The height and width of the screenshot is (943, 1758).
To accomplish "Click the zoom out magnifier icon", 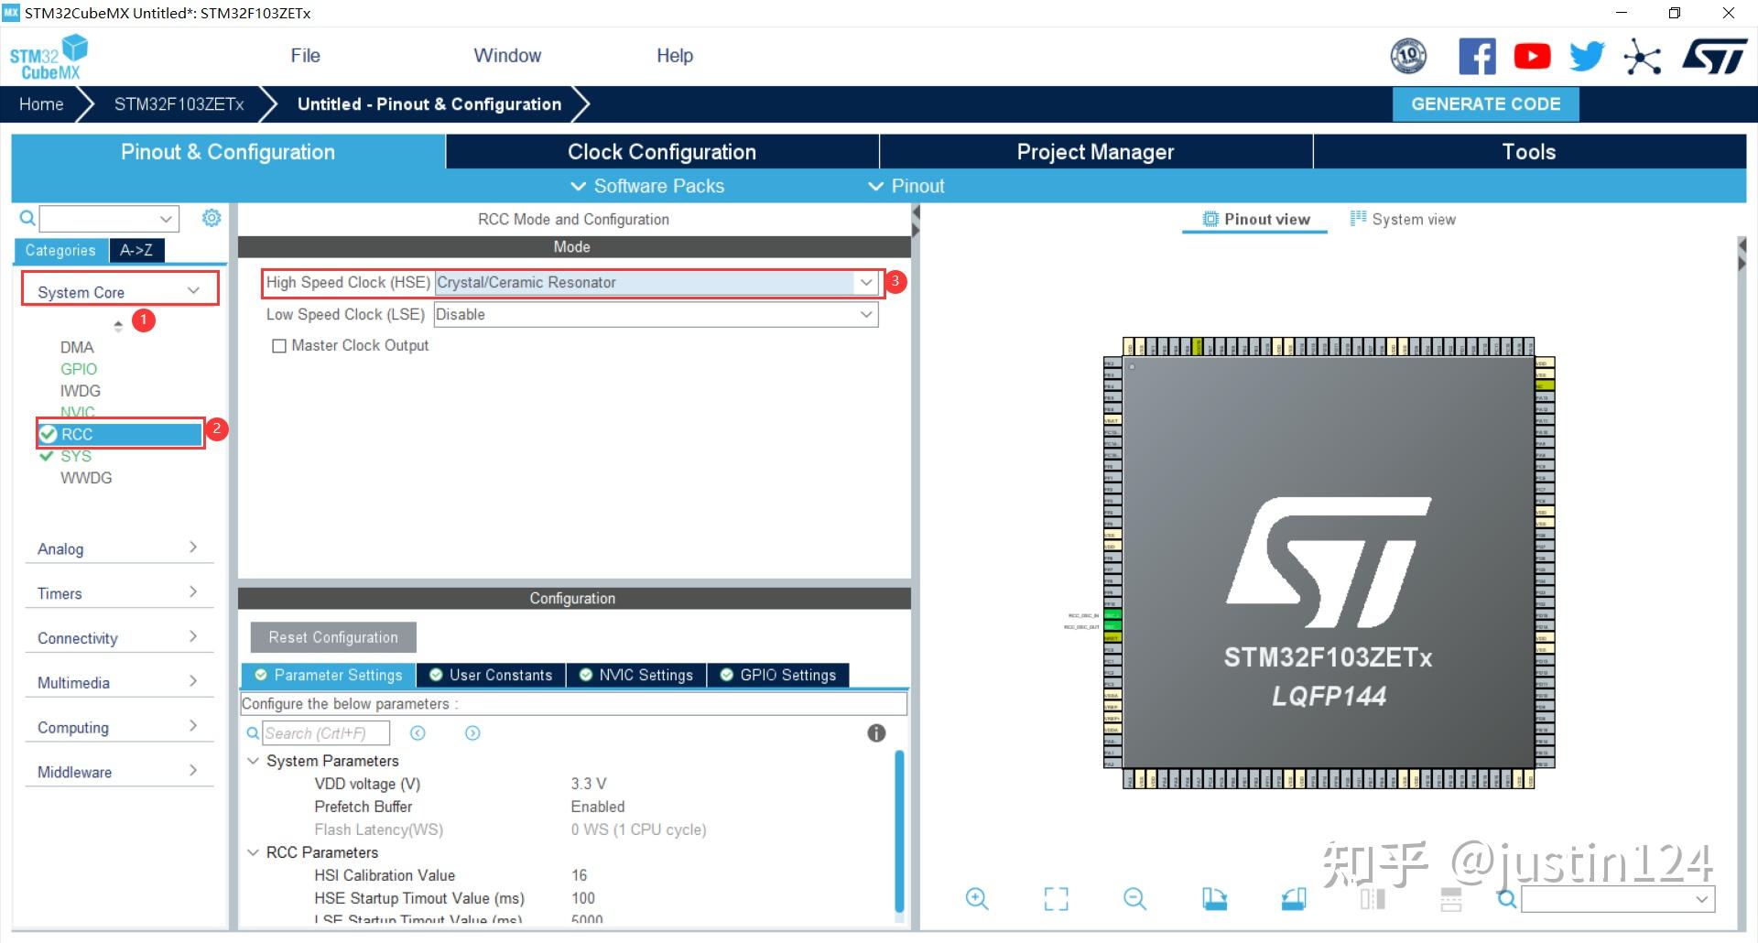I will pos(1134,899).
